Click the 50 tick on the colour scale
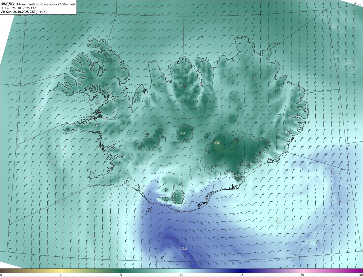Image resolution: width=363 pixels, height=277 pixels. (x=361, y=275)
